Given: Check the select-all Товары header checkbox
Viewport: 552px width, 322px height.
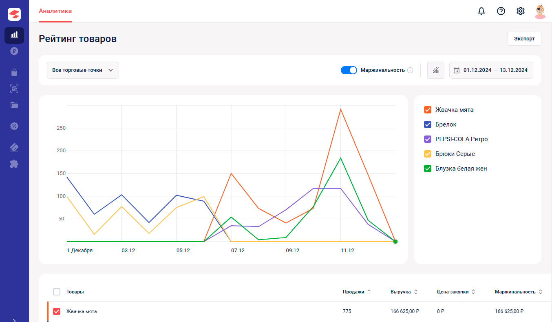Looking at the screenshot, I should (x=57, y=292).
